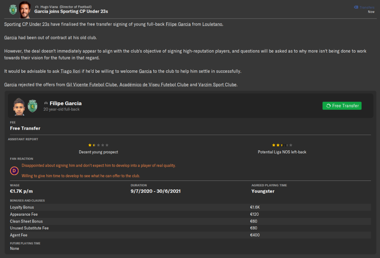380x258 pixels.
Task: Click the refresh arrows icon on the Free Transfer button
Action: click(x=329, y=106)
